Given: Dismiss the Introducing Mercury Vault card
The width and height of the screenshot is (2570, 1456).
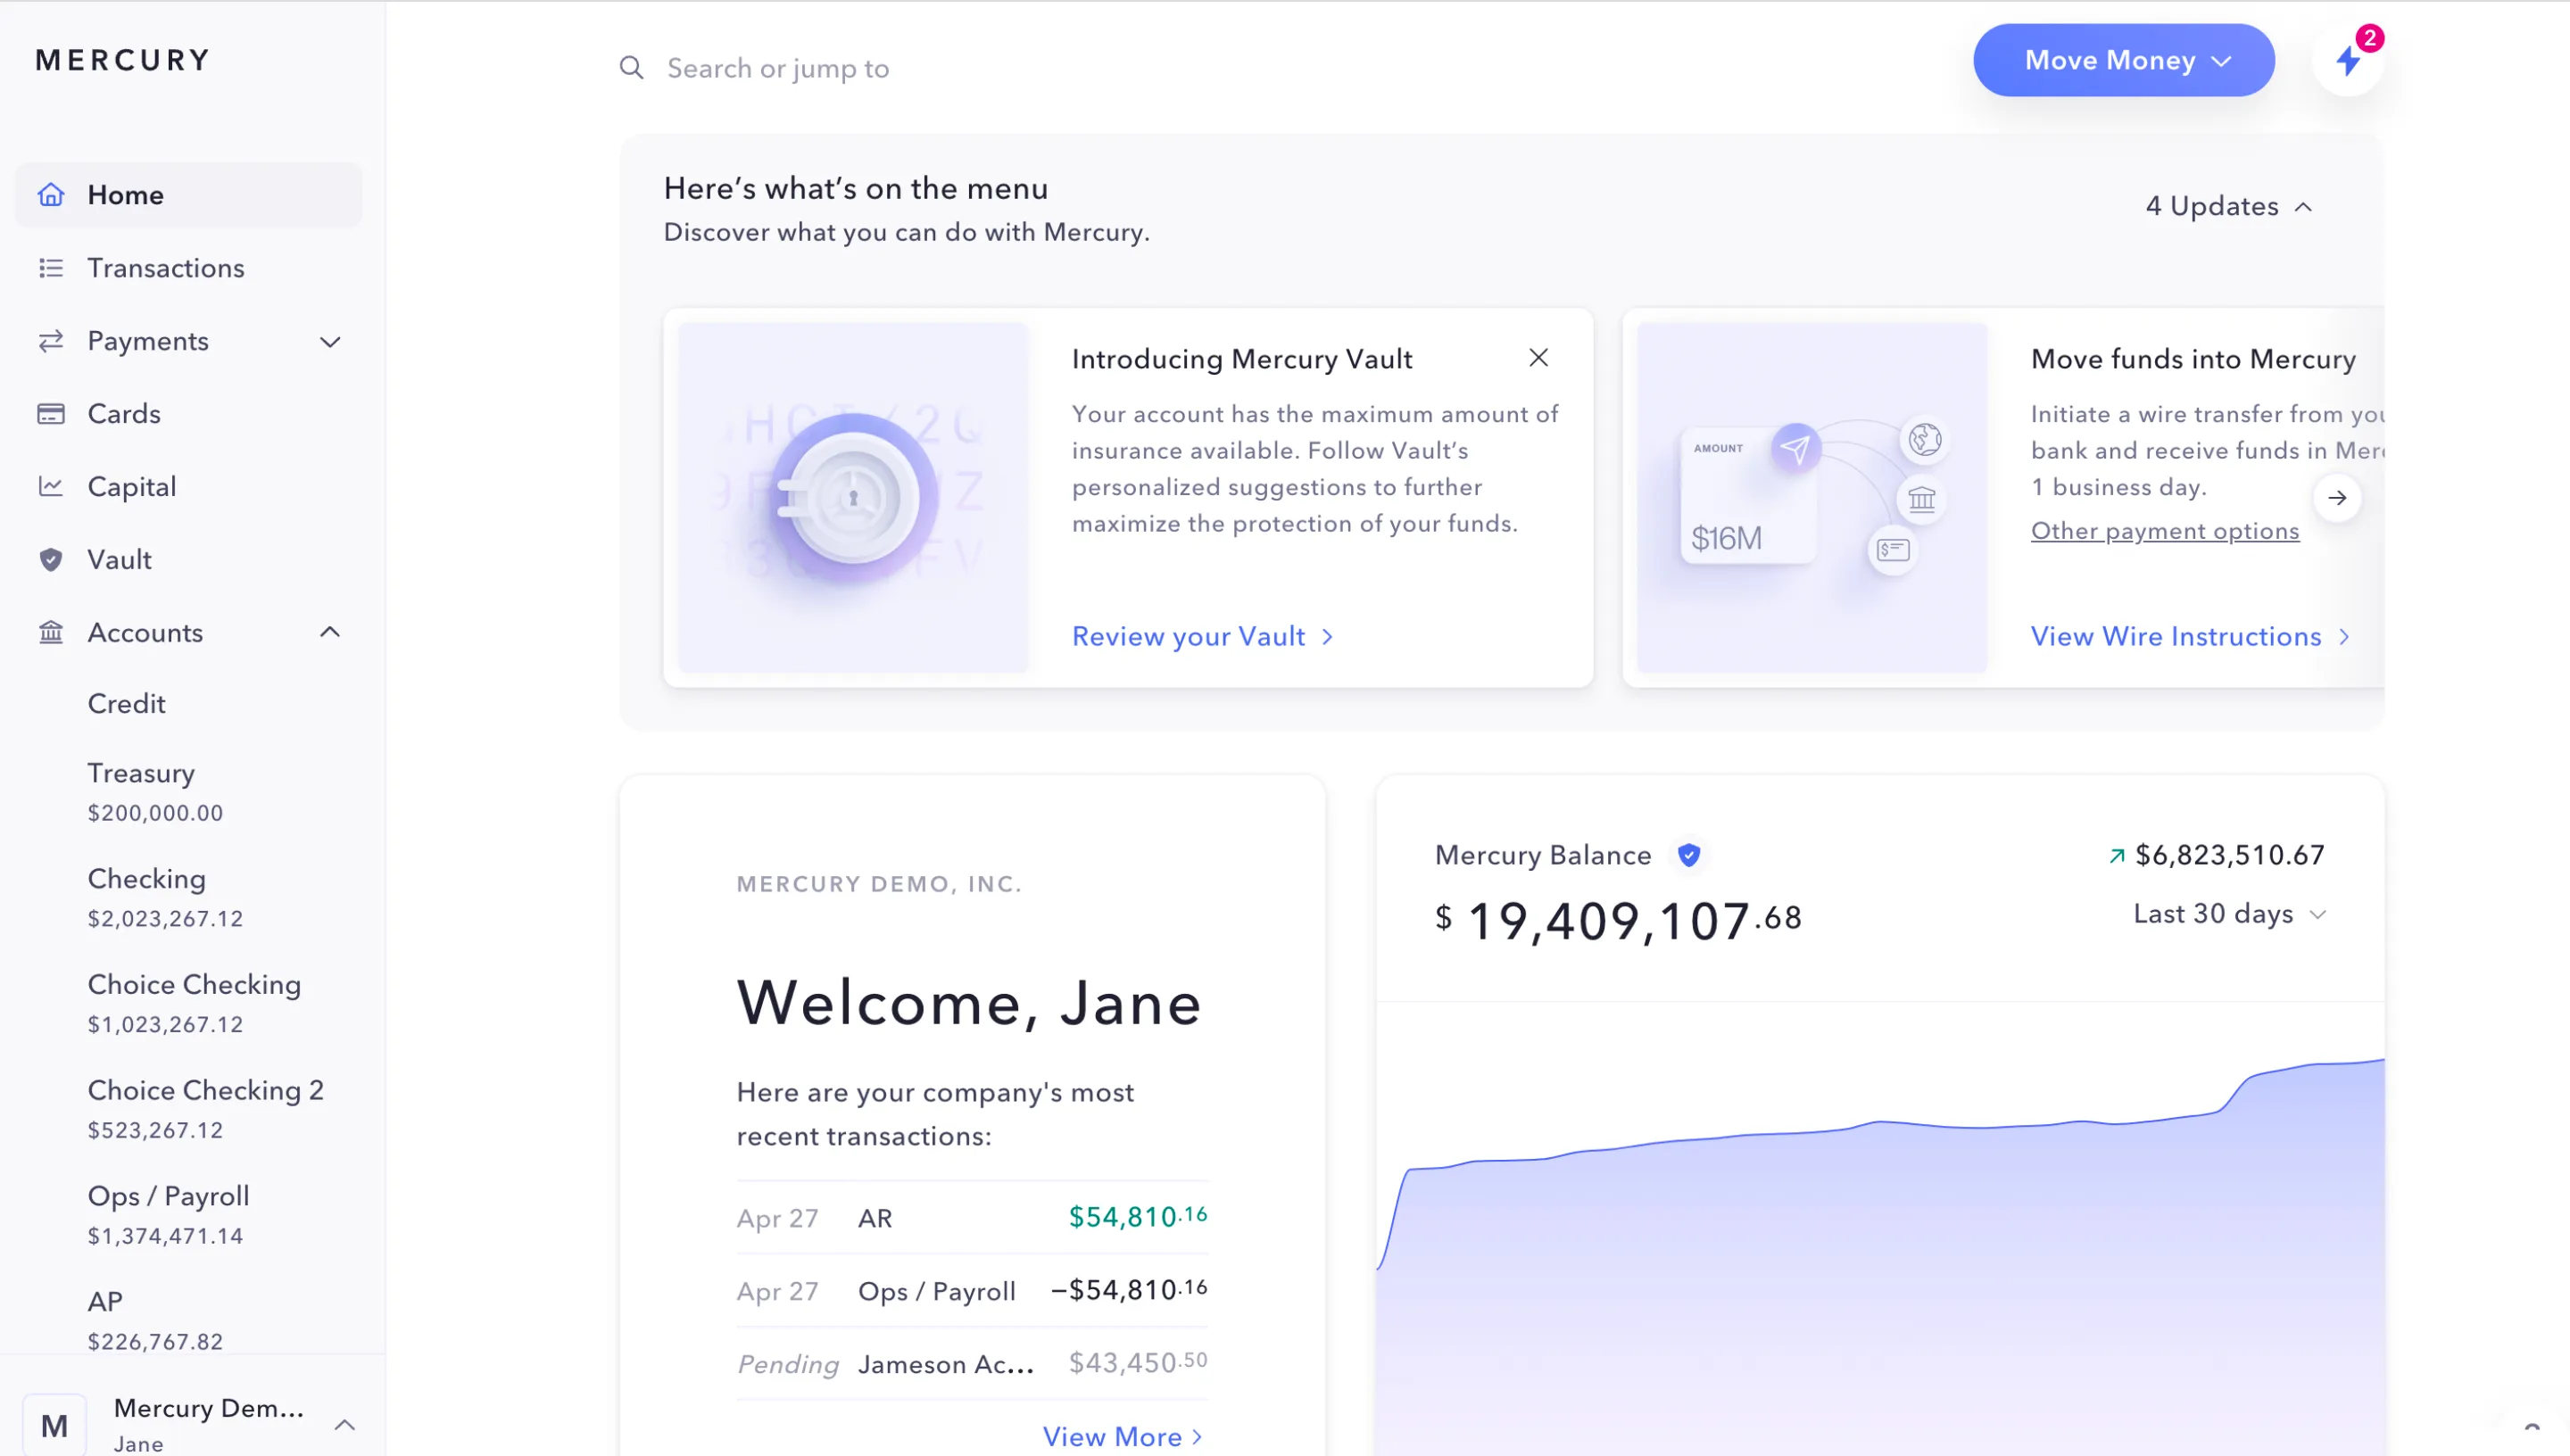Looking at the screenshot, I should (1538, 357).
